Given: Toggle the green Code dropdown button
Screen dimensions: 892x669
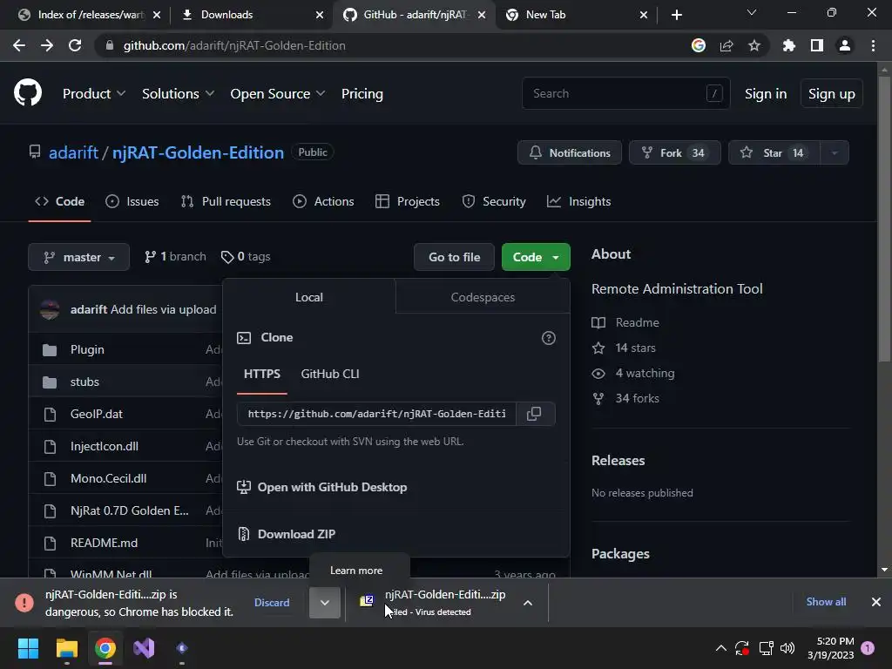Looking at the screenshot, I should [536, 257].
